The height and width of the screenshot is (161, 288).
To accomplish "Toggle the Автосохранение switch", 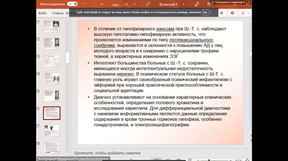I will point(72,4).
